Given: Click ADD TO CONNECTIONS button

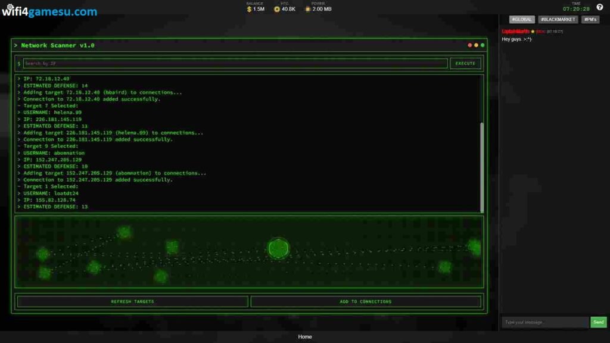Looking at the screenshot, I should tap(365, 301).
